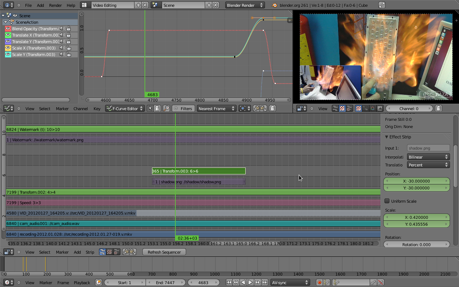
Task: Click the Scale Y value field
Action: pyautogui.click(x=417, y=224)
